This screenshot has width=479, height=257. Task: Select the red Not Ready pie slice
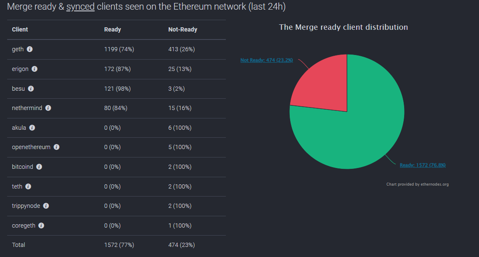click(x=324, y=85)
